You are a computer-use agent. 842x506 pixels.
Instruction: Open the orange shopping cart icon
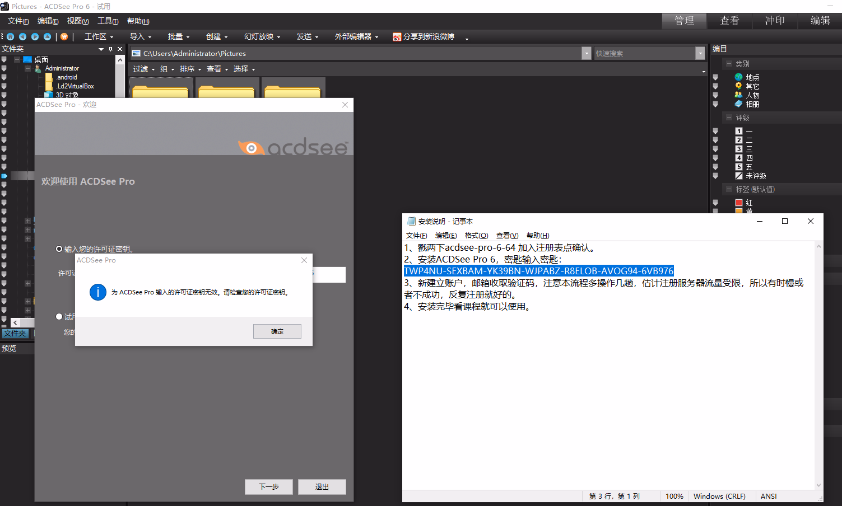[64, 36]
